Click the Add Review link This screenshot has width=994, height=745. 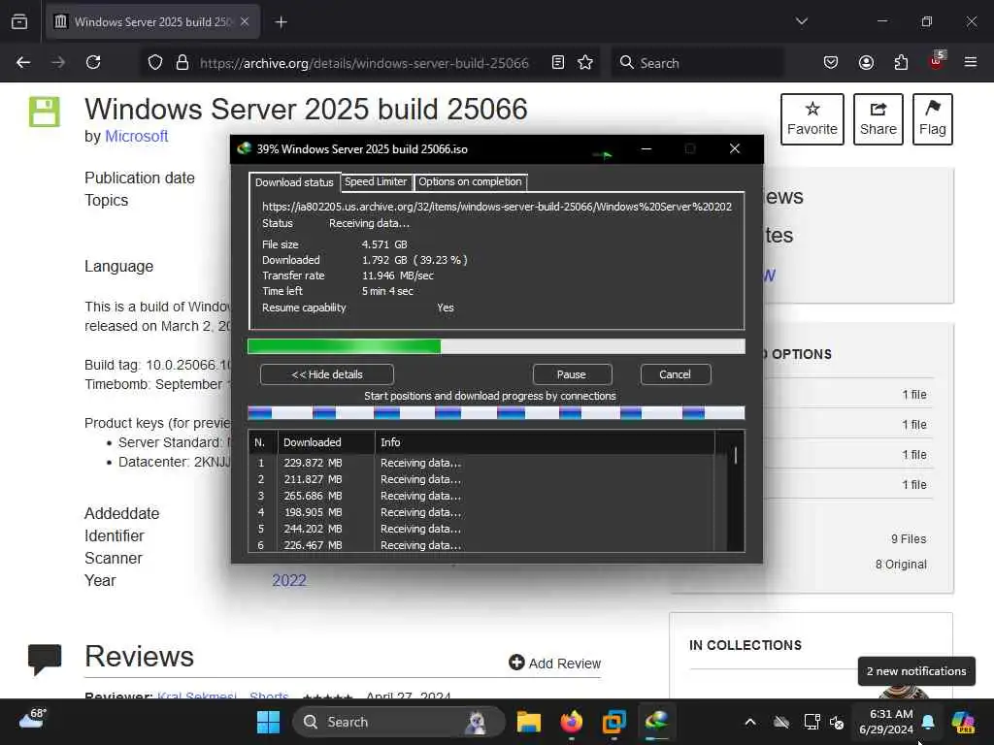tap(554, 663)
